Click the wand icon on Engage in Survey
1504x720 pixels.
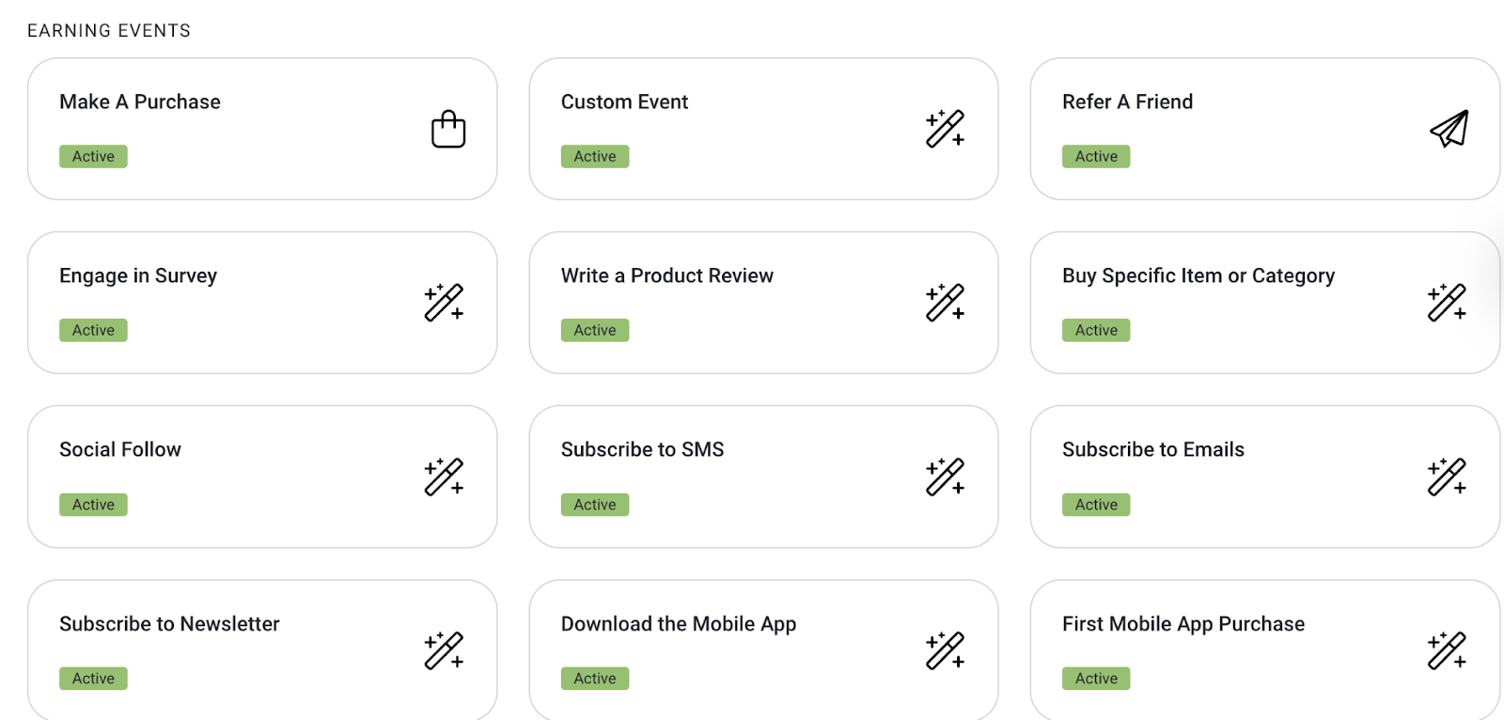(444, 303)
